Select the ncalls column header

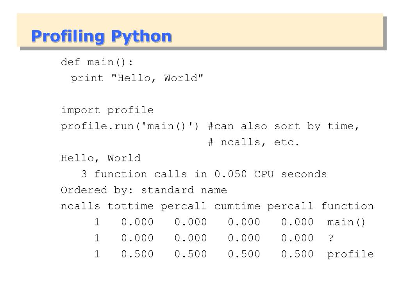click(82, 206)
